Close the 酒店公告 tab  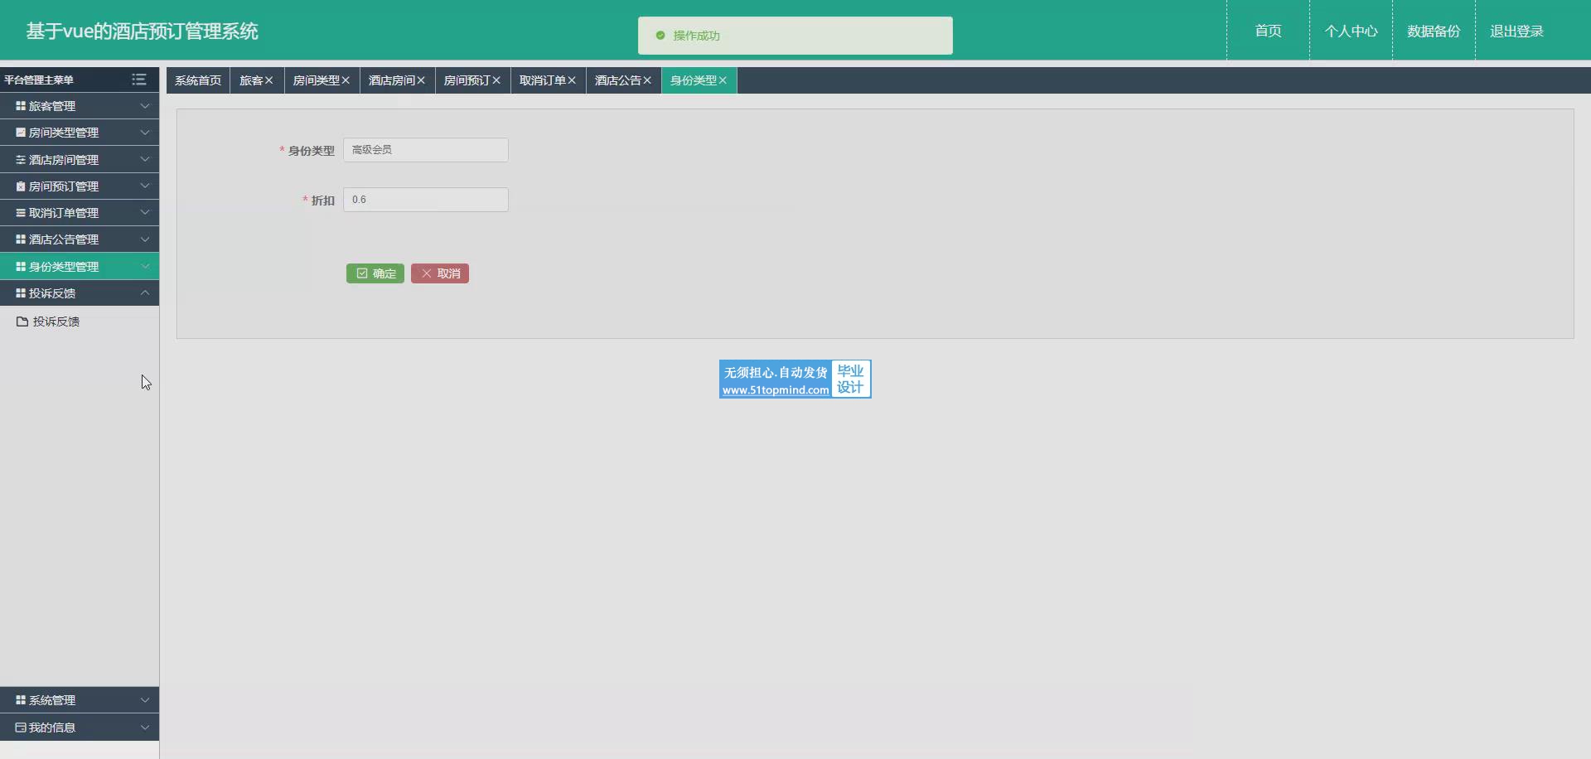(x=647, y=80)
